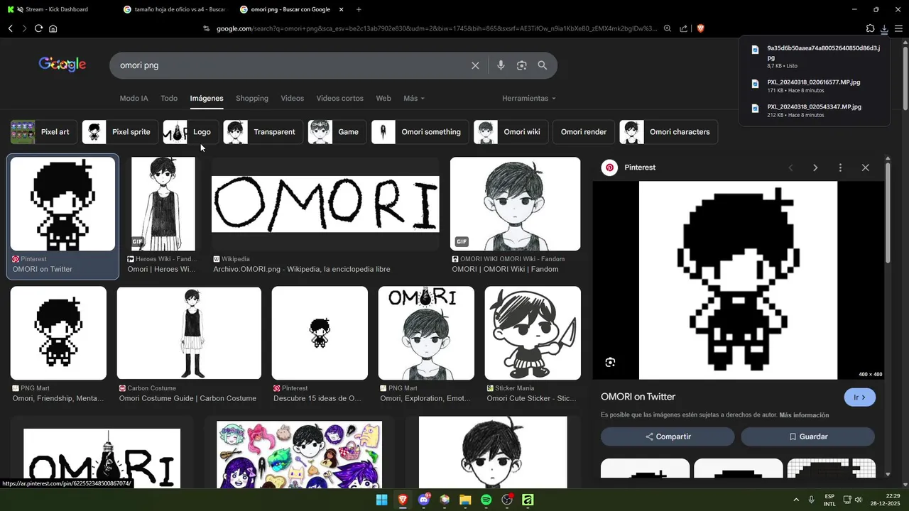Close the image preview panel
909x511 pixels.
click(x=865, y=167)
